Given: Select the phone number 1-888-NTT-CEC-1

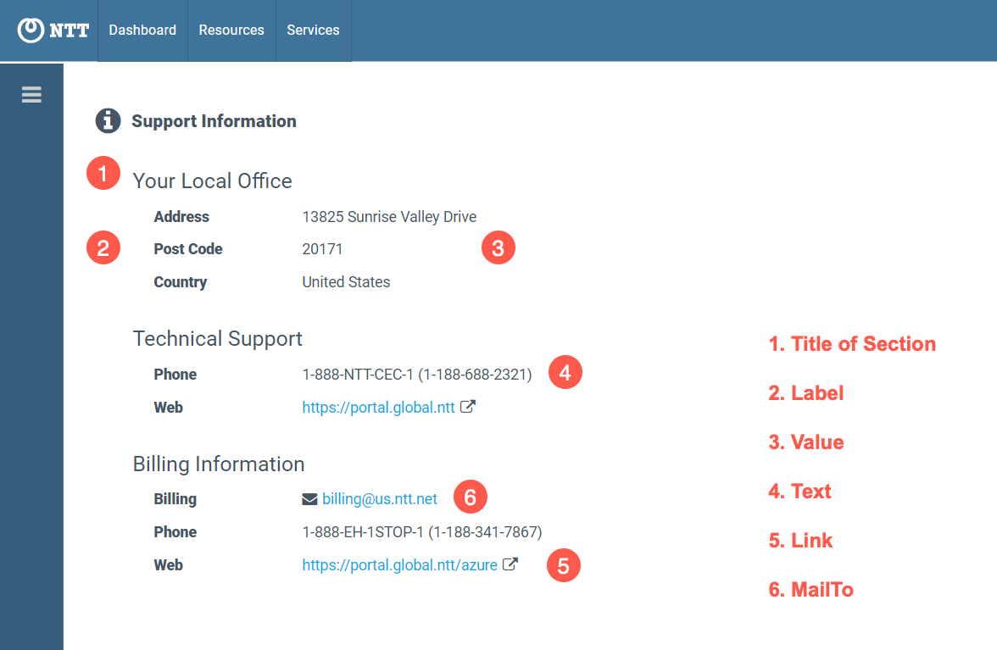Looking at the screenshot, I should [417, 375].
